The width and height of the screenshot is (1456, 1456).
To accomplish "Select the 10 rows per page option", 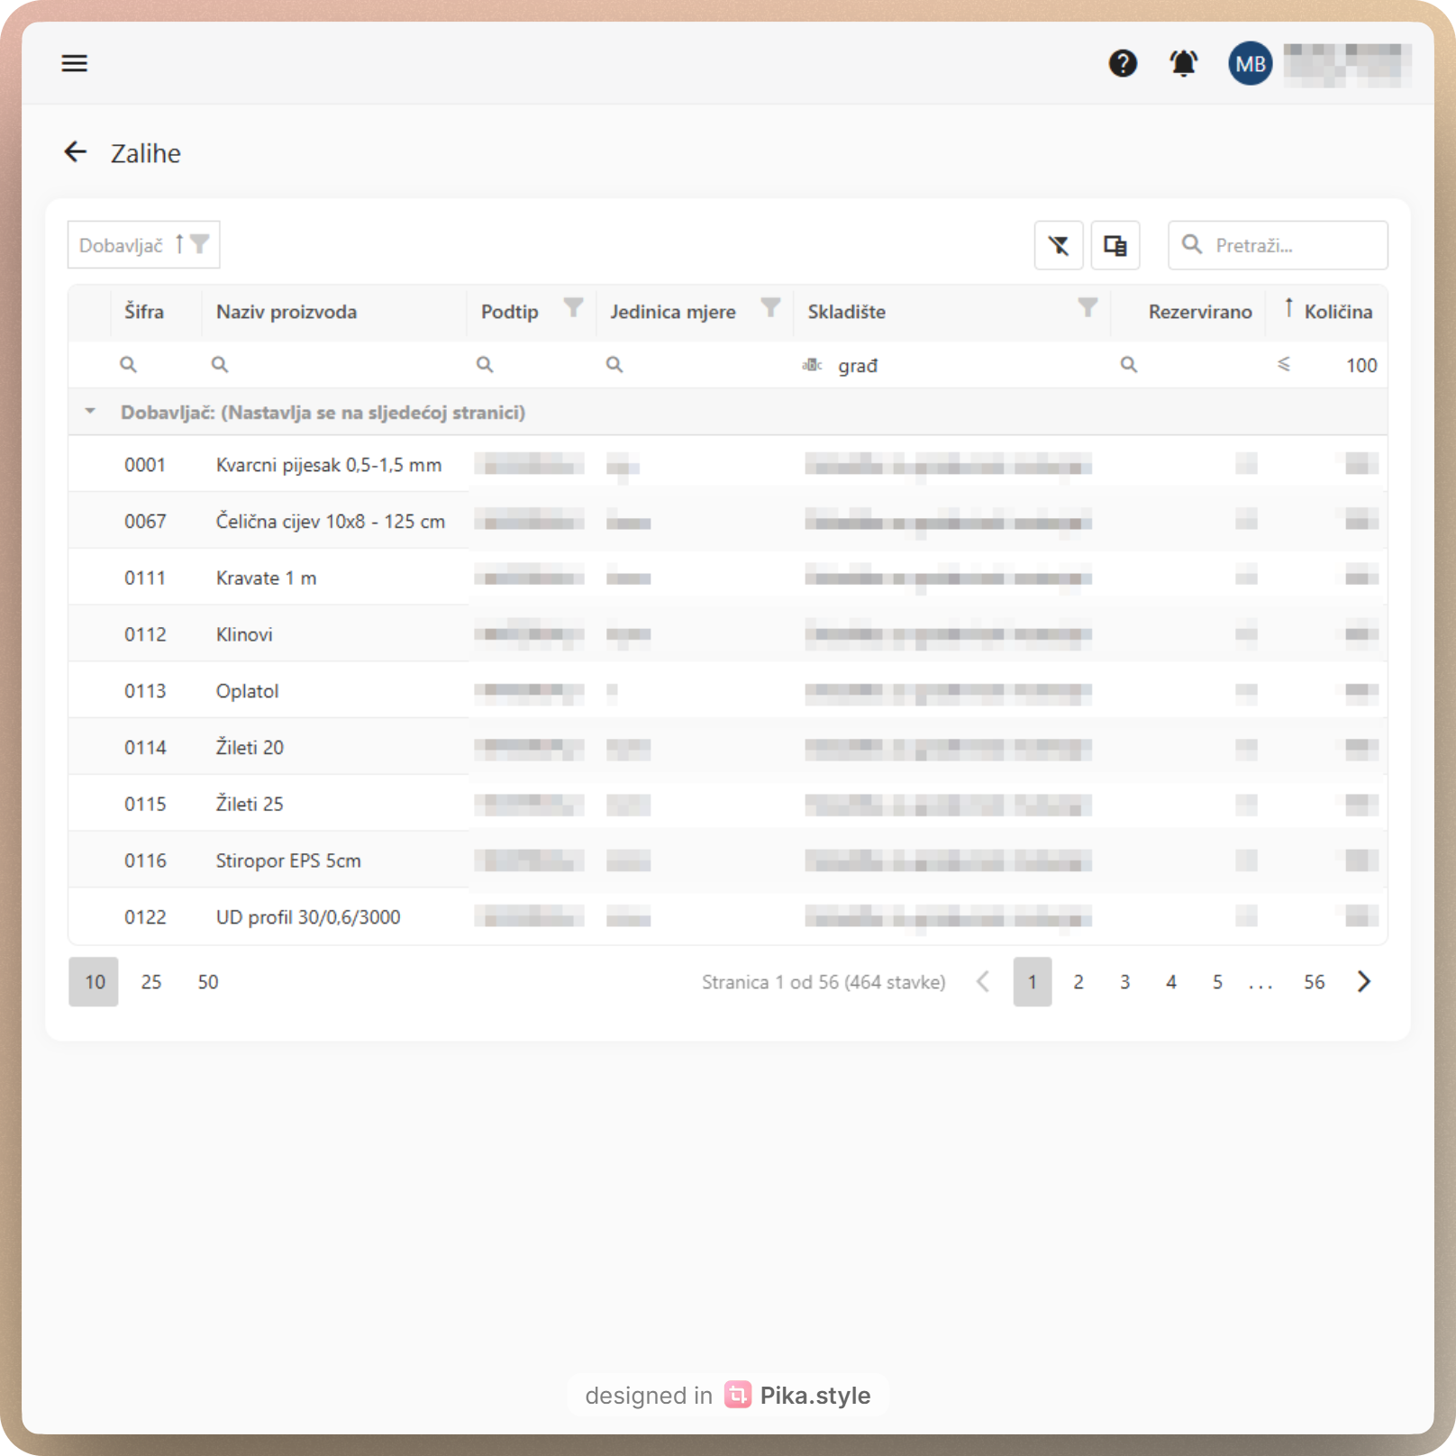I will tap(94, 982).
